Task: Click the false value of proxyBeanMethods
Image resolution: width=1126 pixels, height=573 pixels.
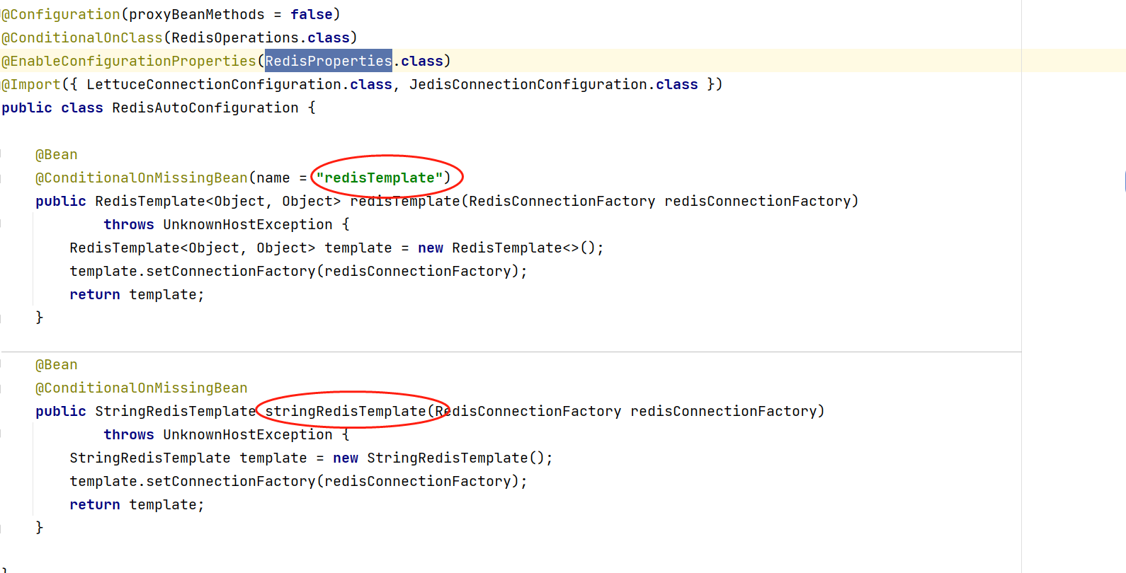Action: click(x=311, y=14)
